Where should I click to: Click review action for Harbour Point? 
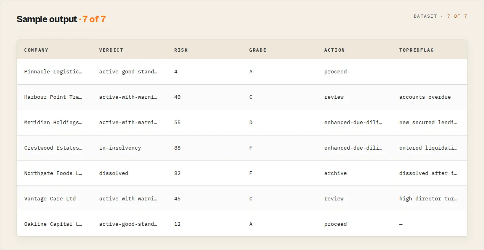coord(334,97)
